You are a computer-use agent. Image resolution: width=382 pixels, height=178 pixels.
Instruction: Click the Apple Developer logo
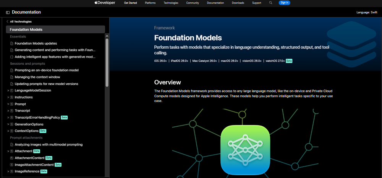point(105,3)
